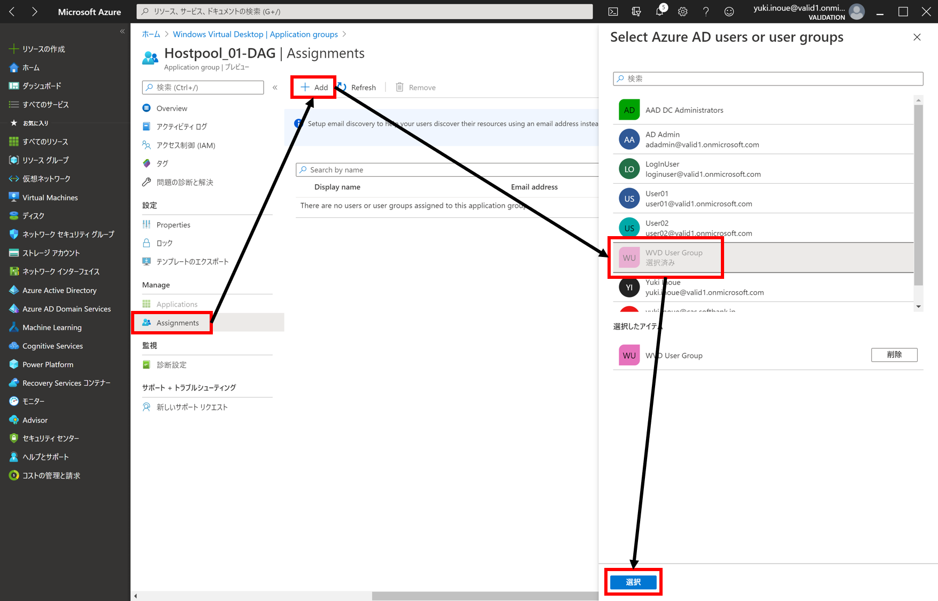Screen dimensions: 938x601
Task: Open ヘルプとサポート in sidebar
Action: 39,457
